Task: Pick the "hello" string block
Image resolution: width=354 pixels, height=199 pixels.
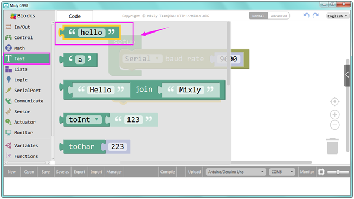Action: point(90,33)
